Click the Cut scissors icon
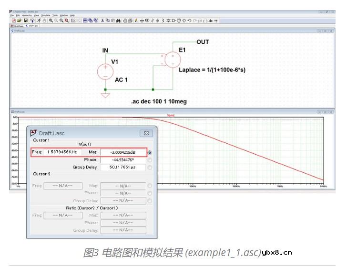347x267 pixels. [x=102, y=20]
